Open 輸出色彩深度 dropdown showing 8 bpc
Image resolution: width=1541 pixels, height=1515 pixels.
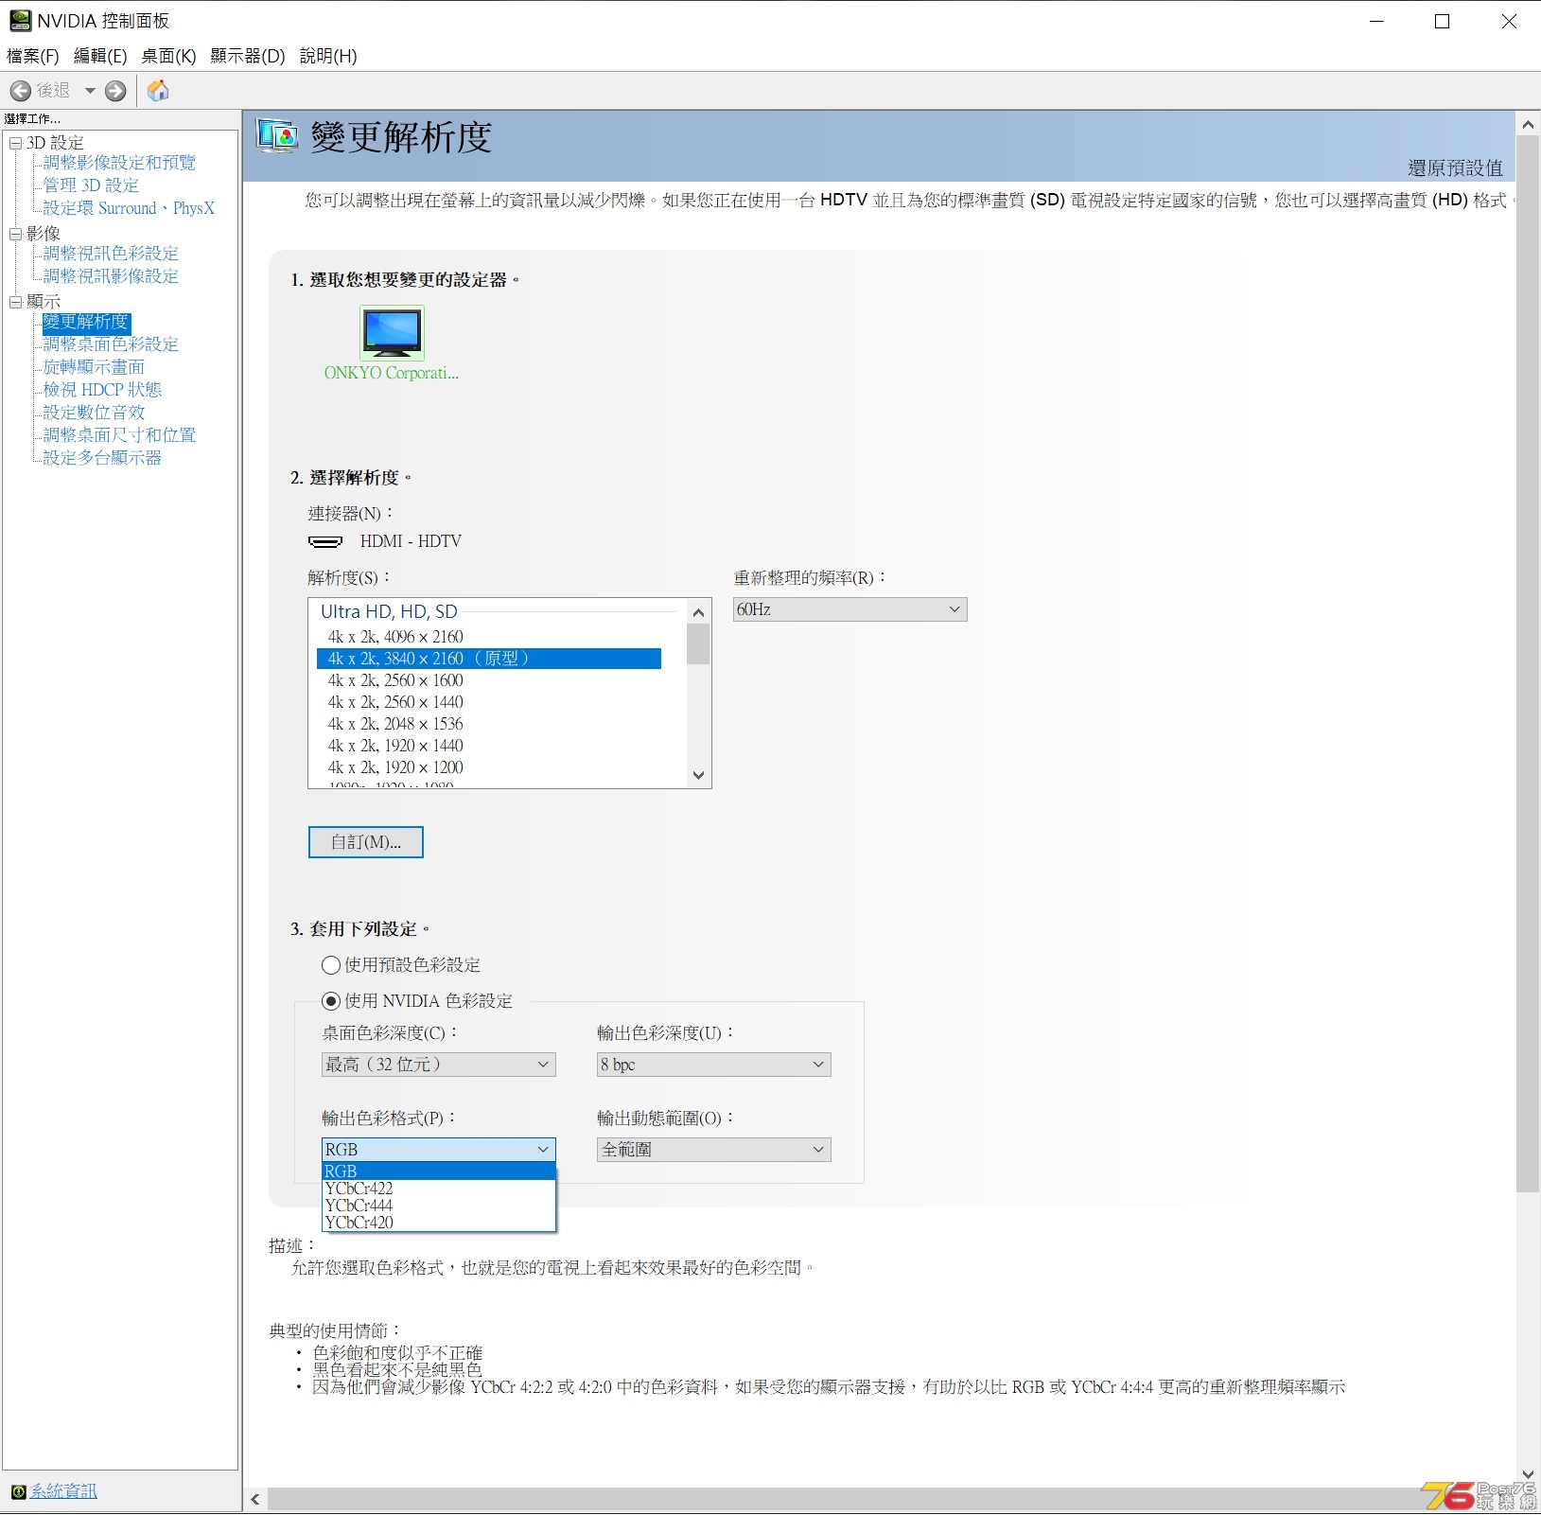(x=714, y=1065)
